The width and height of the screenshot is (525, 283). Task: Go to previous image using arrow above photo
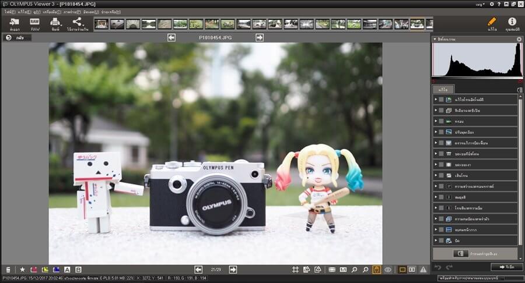(x=171, y=37)
